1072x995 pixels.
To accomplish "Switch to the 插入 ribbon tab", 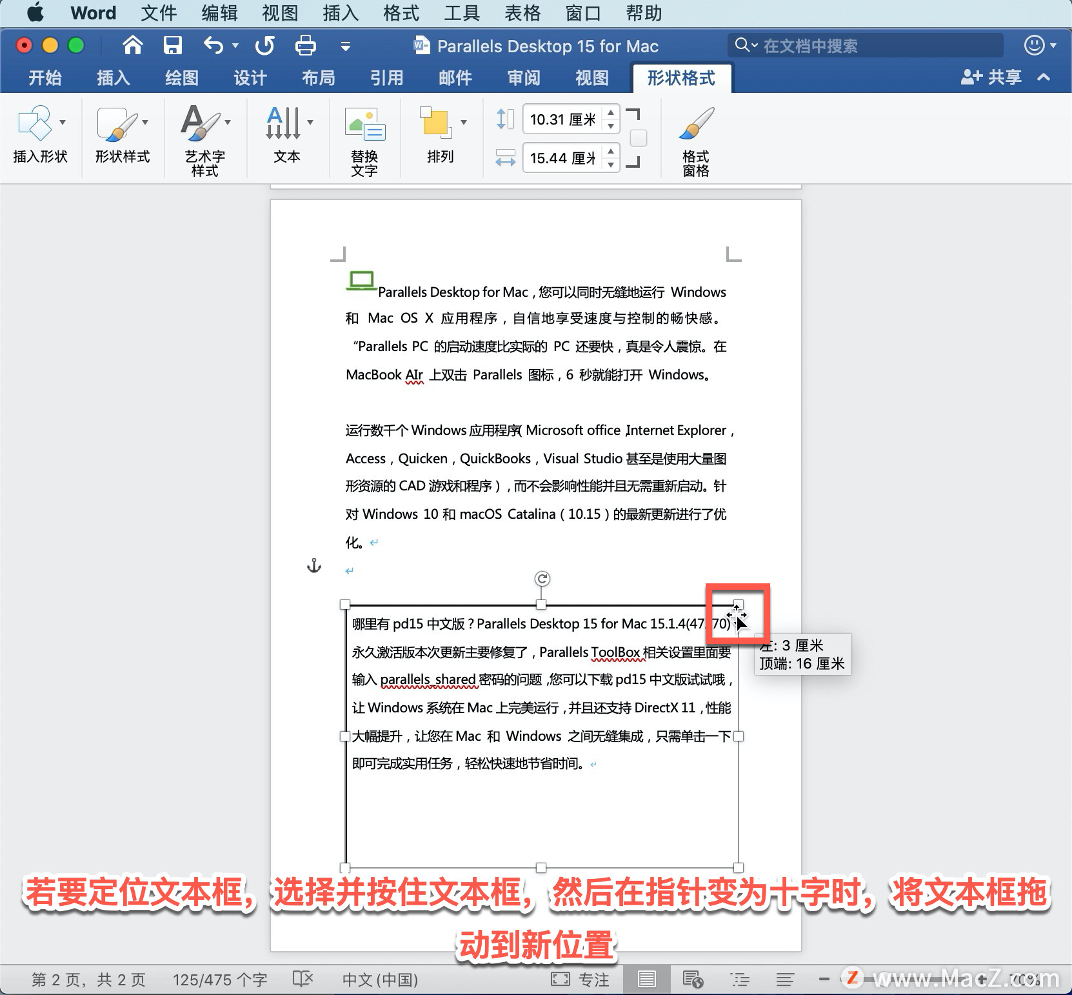I will pyautogui.click(x=114, y=78).
